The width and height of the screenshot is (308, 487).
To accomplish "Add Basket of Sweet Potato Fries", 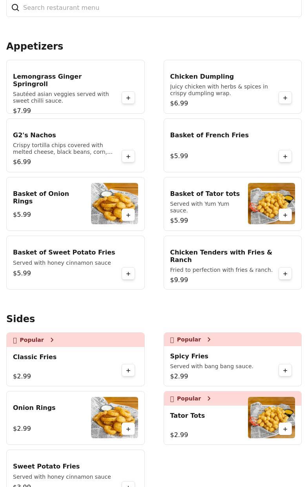I will coord(128,274).
